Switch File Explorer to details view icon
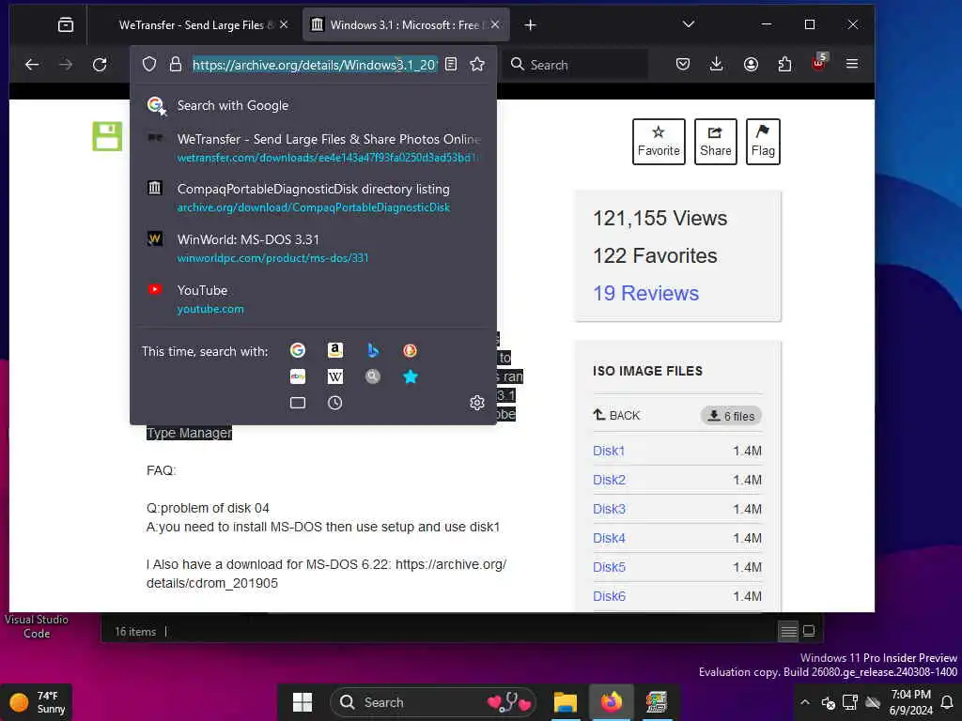This screenshot has height=721, width=962. point(788,631)
